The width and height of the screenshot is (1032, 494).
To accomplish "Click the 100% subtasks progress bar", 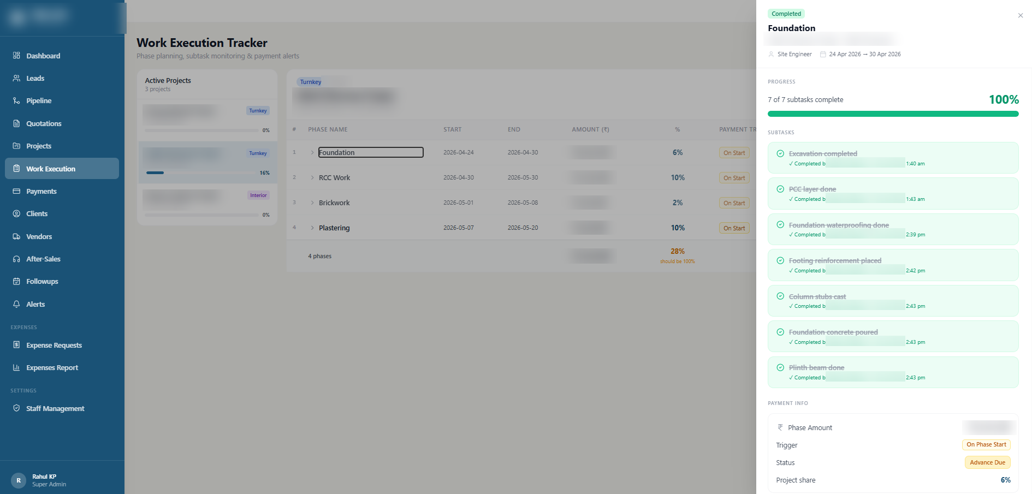I will pyautogui.click(x=893, y=114).
